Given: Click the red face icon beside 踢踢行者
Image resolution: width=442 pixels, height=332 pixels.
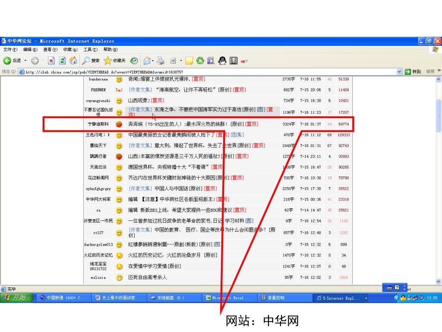Looking at the screenshot, I should (119, 156).
